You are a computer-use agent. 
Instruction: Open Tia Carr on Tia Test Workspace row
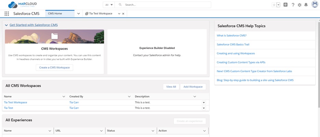[74, 102]
